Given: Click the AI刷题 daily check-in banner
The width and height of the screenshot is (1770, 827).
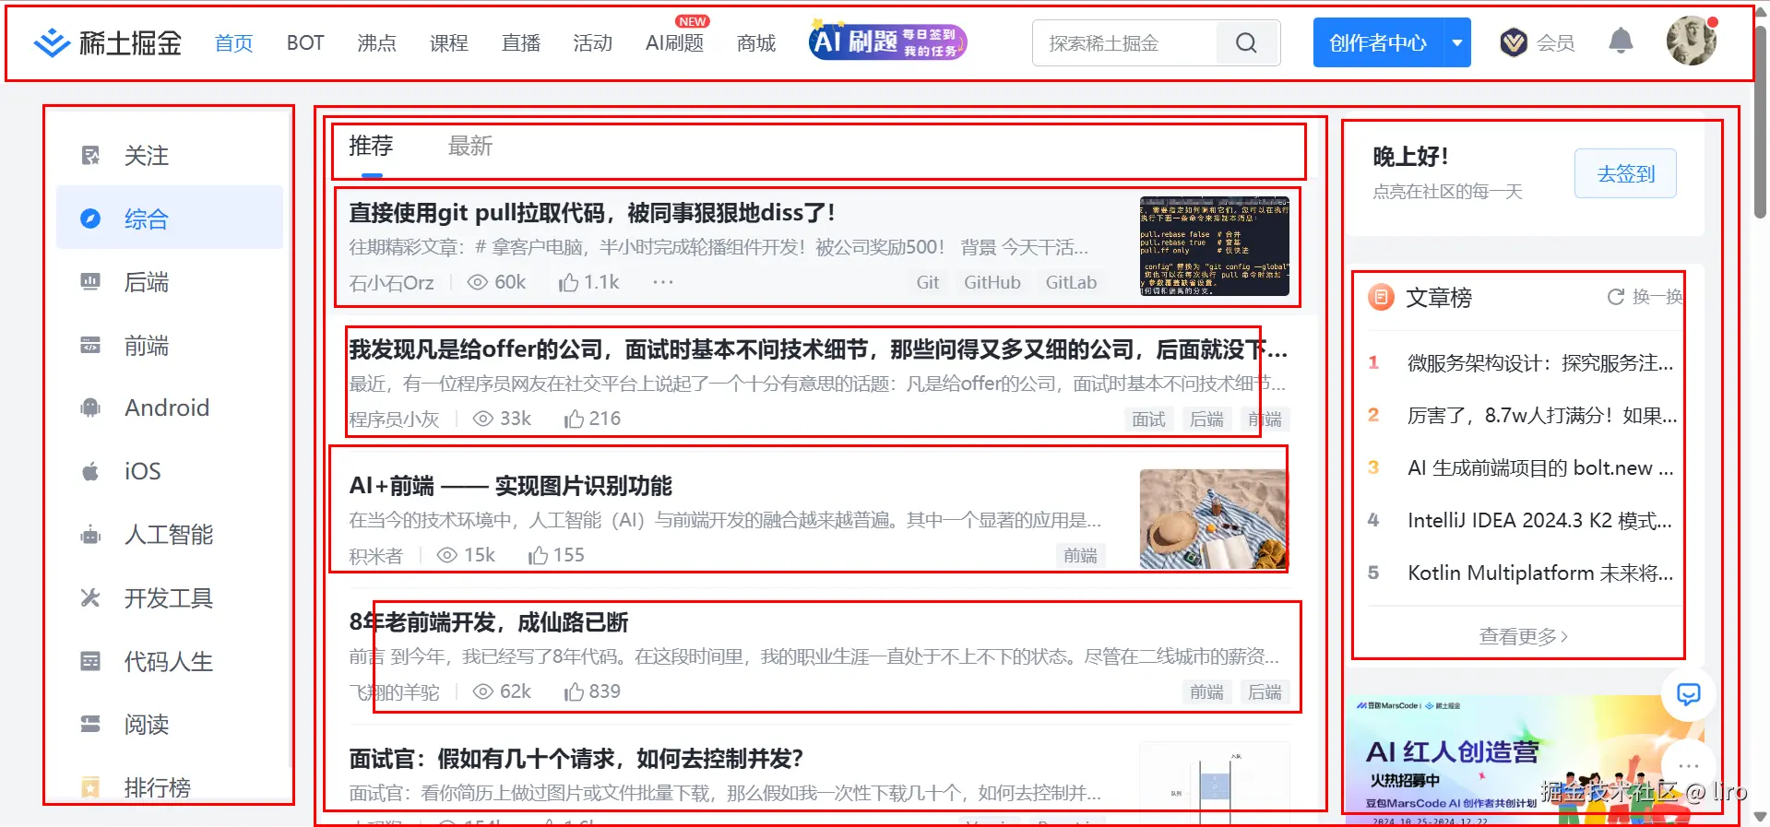Looking at the screenshot, I should click(887, 41).
